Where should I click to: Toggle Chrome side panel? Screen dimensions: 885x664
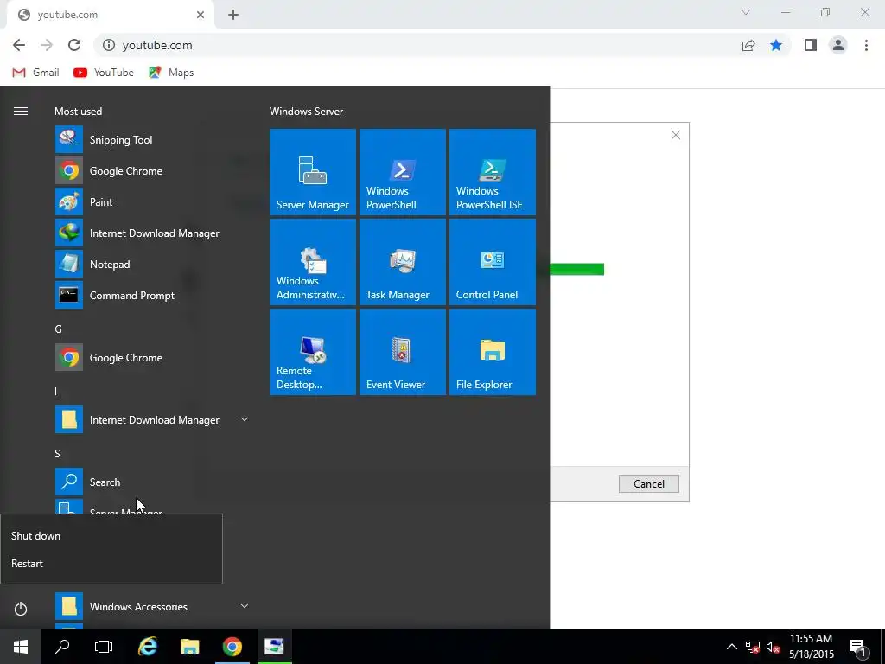click(811, 45)
